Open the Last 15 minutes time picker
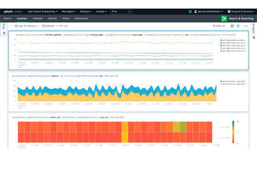Image resolution: width=257 pixels, height=171 pixels. coord(26,26)
